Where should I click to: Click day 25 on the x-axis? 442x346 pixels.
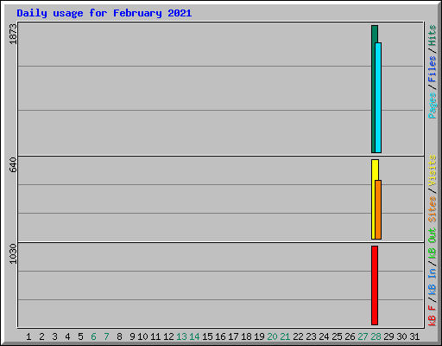click(x=337, y=336)
